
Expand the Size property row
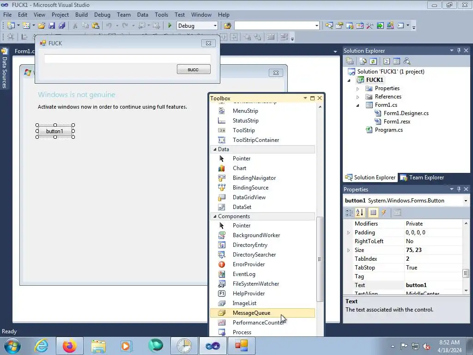coord(348,250)
